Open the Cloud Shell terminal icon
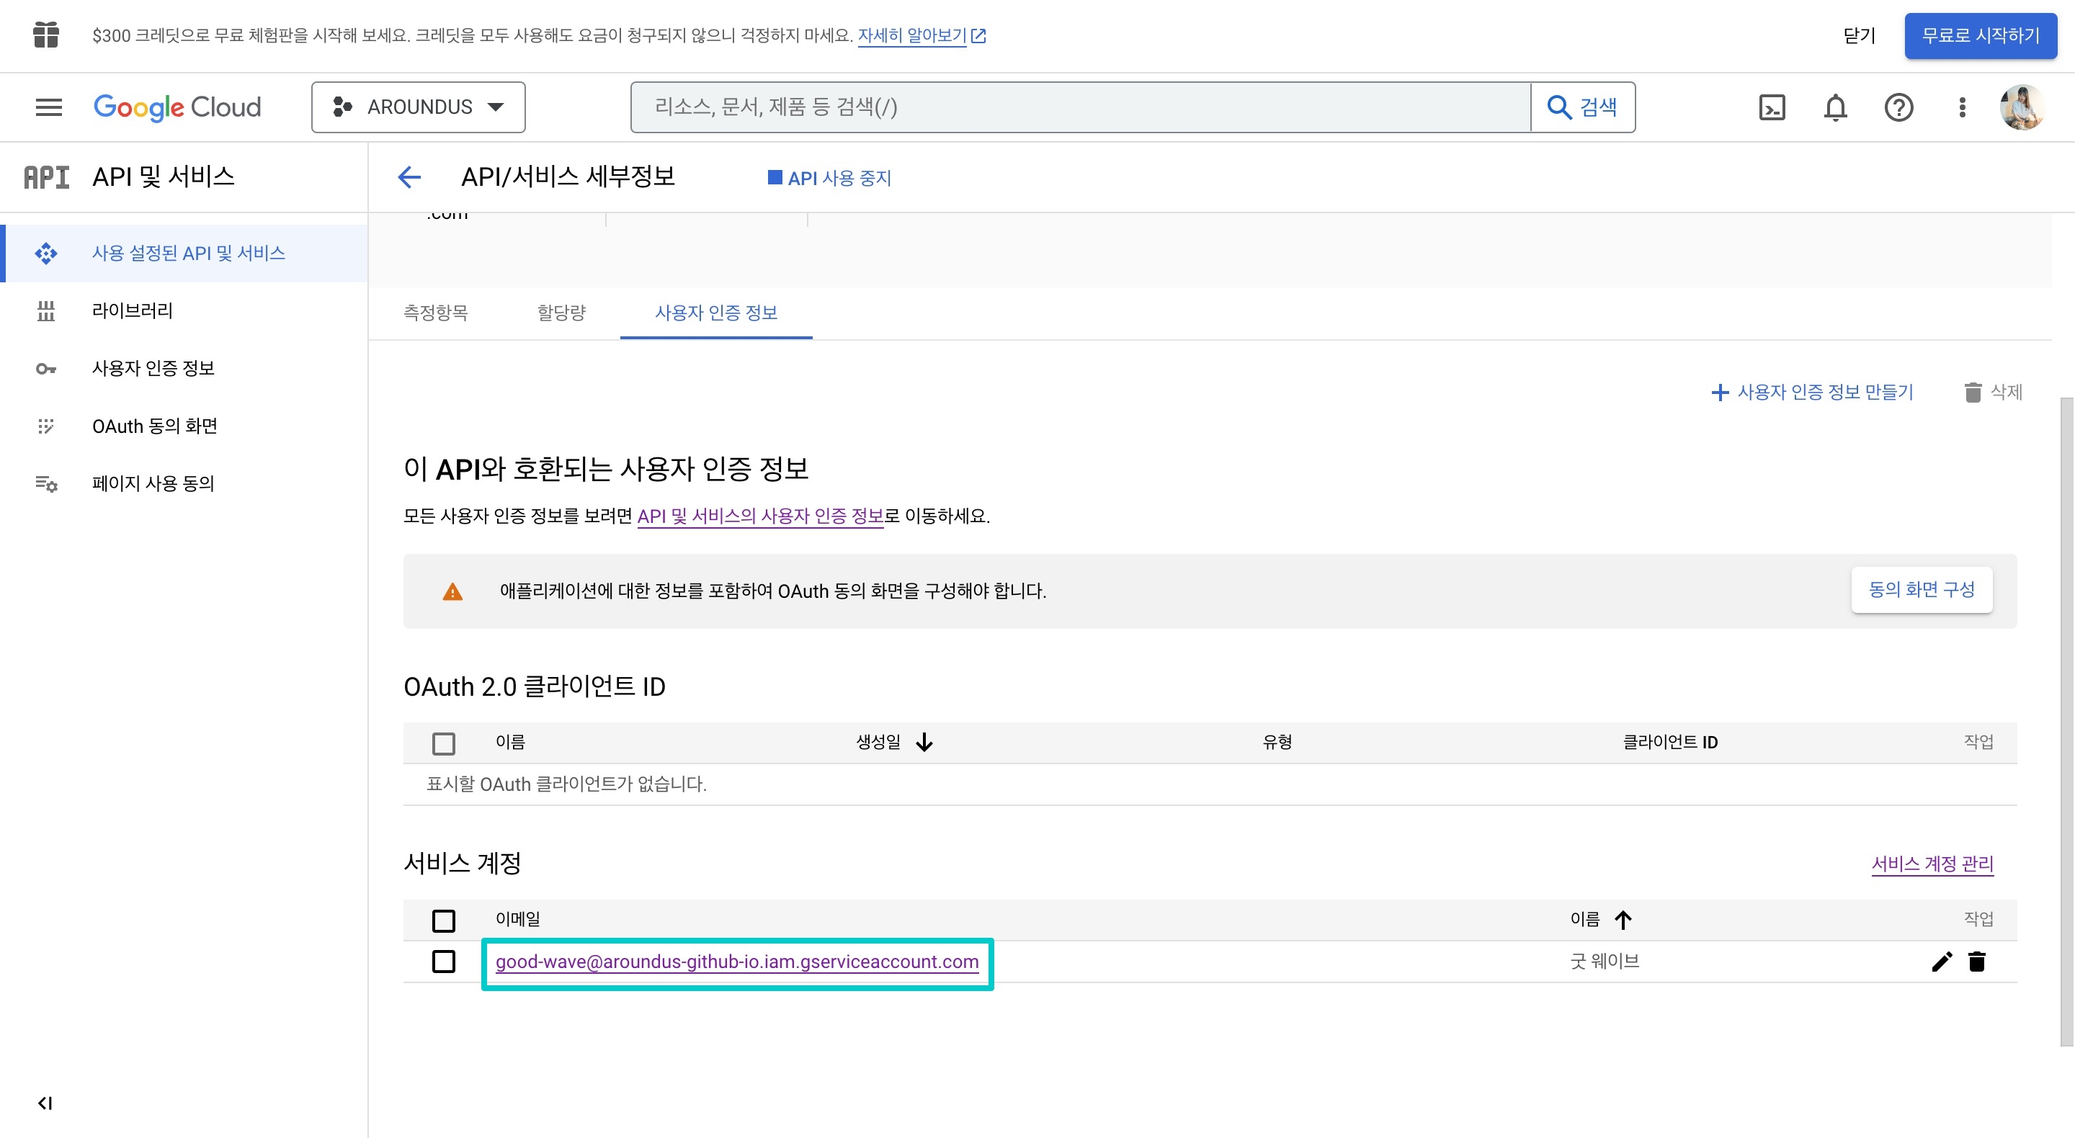Viewport: 2075px width, 1138px height. click(x=1772, y=107)
